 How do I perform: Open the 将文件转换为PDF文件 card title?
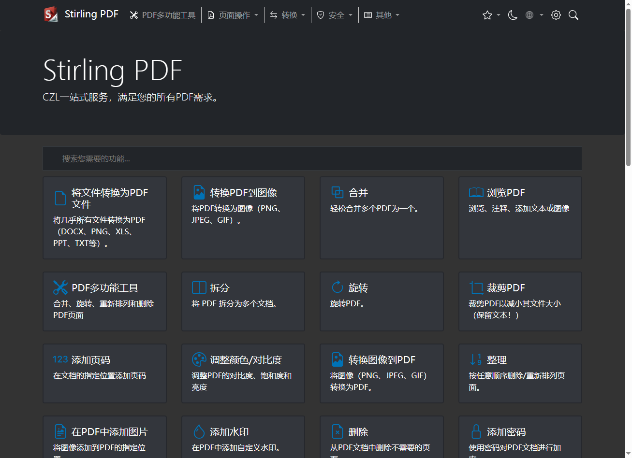[x=110, y=198]
